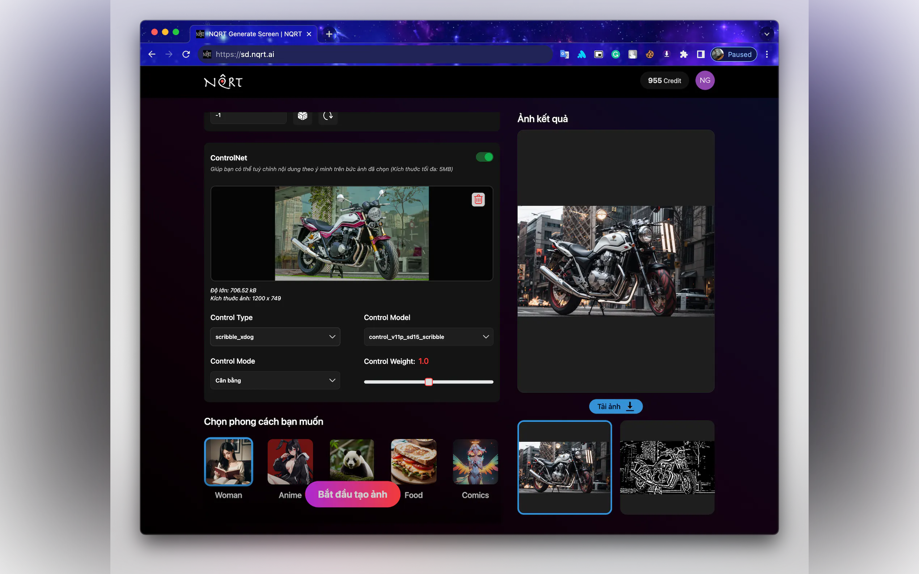Disable the ControlNet toggle

(484, 157)
